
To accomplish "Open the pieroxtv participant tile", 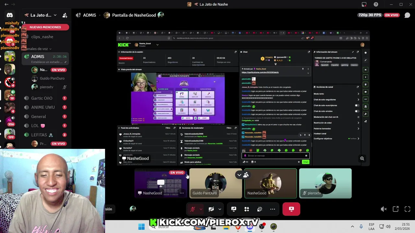I will pos(325,183).
